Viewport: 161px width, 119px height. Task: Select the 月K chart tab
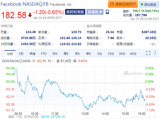coord(77,54)
